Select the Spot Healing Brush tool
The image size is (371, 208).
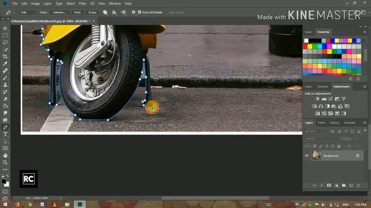pos(5,70)
